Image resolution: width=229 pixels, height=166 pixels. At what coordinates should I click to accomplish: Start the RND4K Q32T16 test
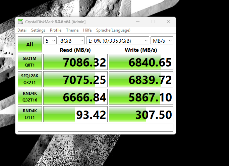point(30,97)
